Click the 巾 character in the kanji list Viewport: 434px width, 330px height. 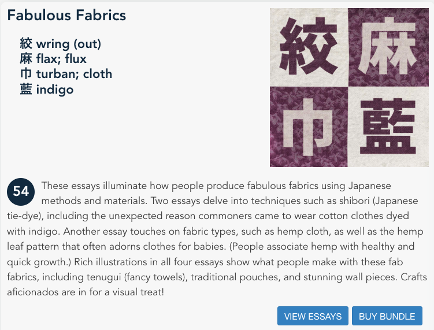26,74
